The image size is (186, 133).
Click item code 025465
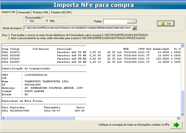coord(15,59)
